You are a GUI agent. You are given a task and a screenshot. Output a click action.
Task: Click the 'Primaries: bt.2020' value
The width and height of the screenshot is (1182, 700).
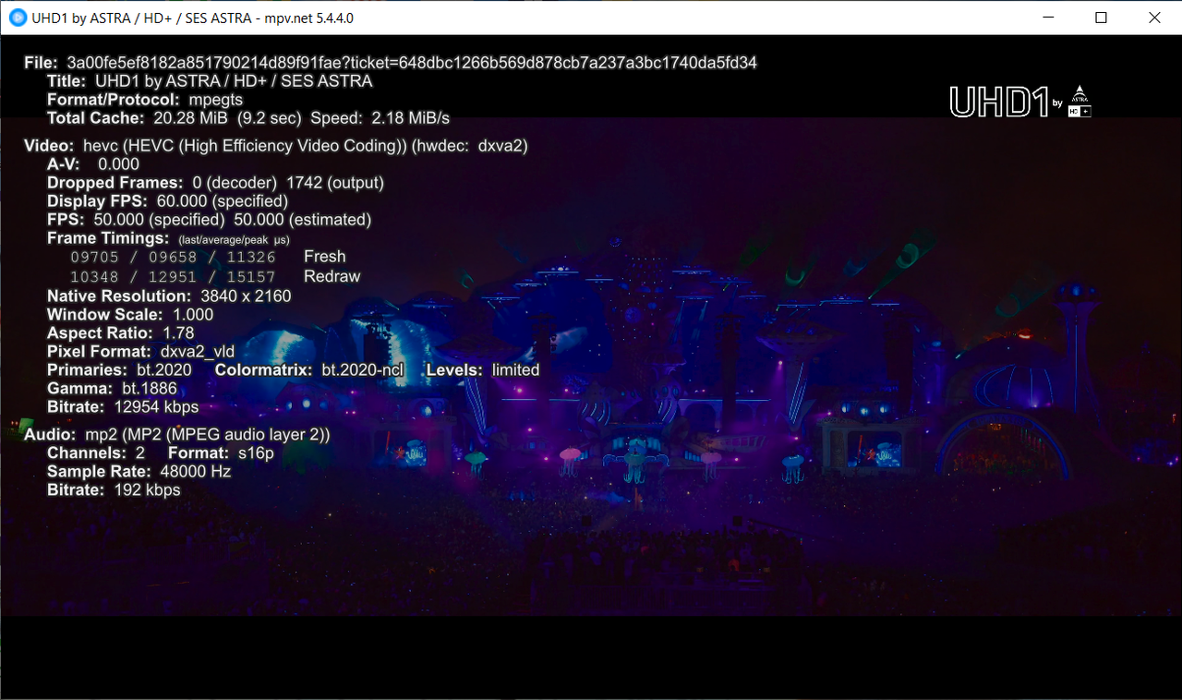pos(119,370)
